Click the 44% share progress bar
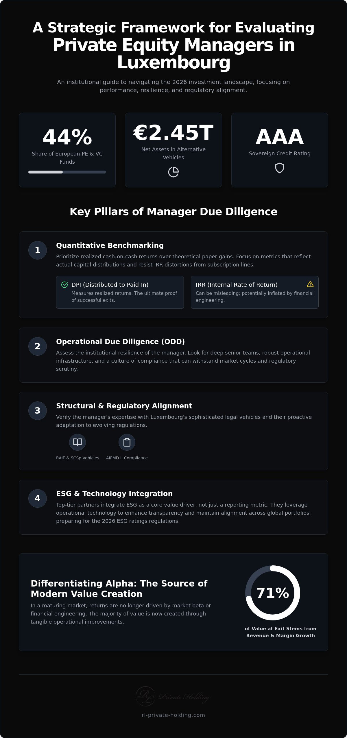347x738 pixels. (x=67, y=172)
